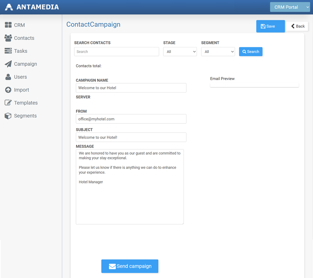Open the CRM menu item
This screenshot has height=278, width=313.
(x=19, y=25)
